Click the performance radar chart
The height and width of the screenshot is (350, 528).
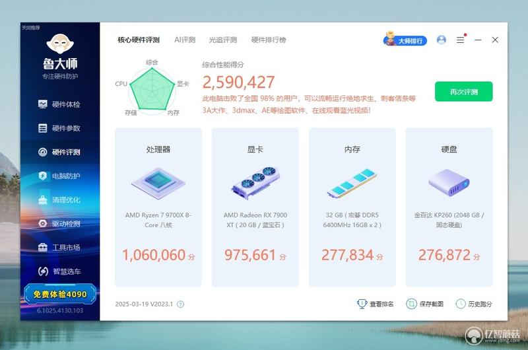coord(152,90)
